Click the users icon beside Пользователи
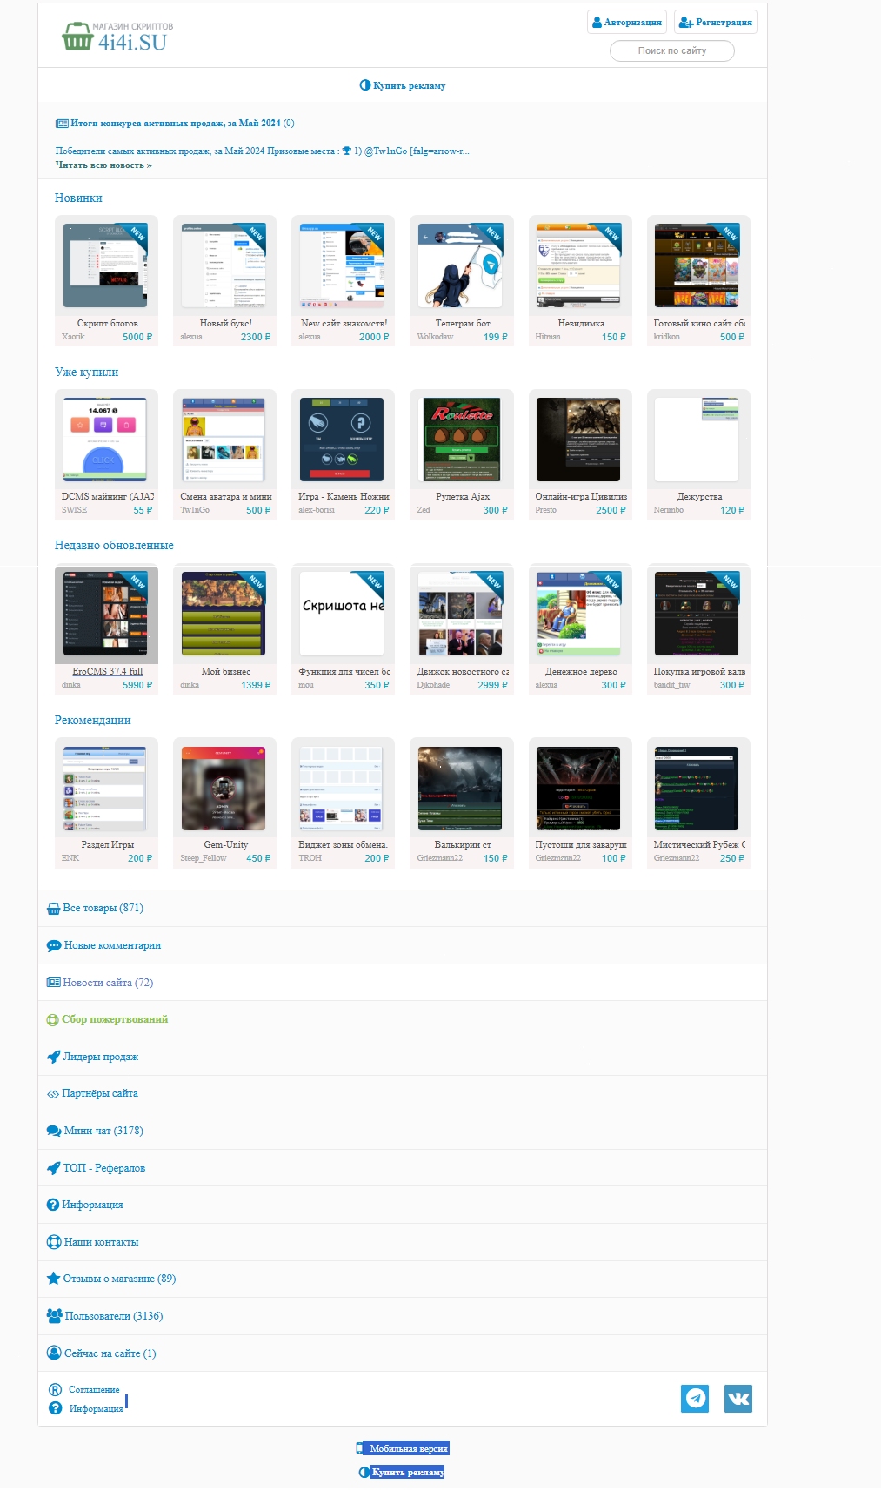 tap(54, 1316)
